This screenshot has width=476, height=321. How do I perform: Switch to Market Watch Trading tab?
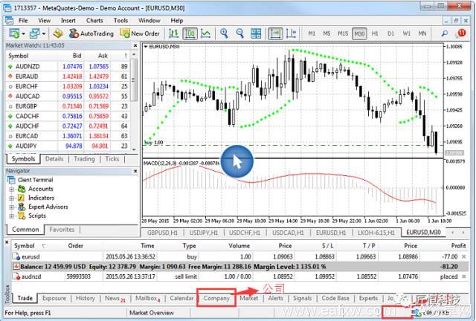84,159
